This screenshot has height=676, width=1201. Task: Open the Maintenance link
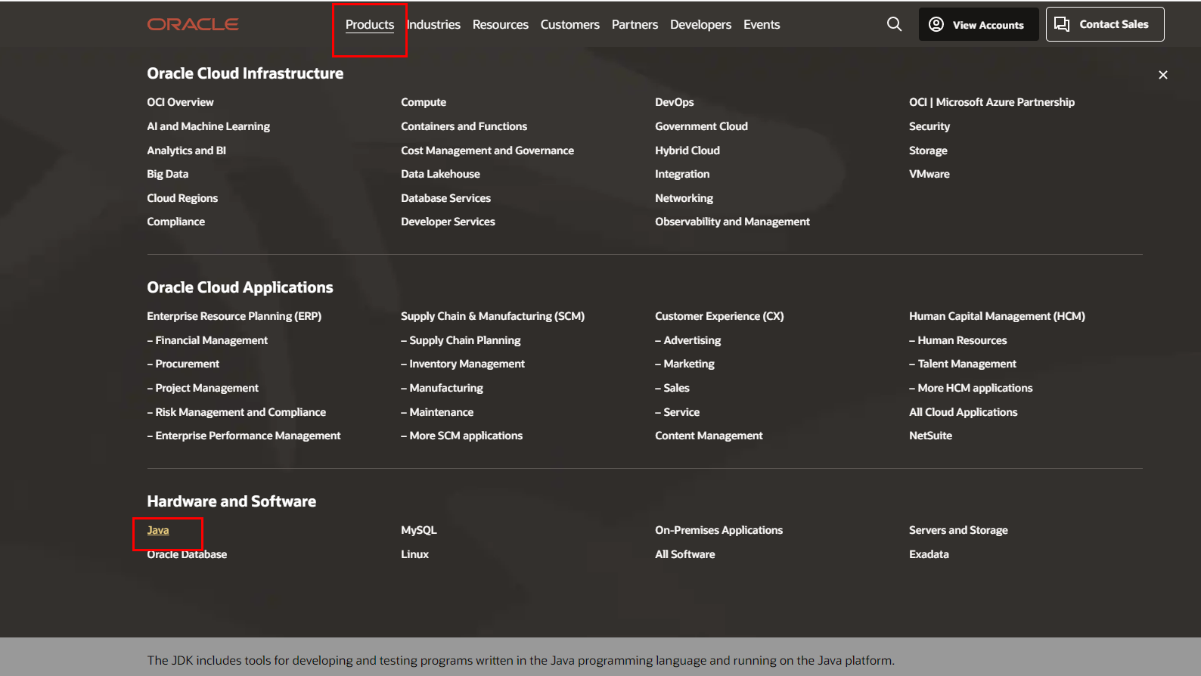pyautogui.click(x=438, y=412)
